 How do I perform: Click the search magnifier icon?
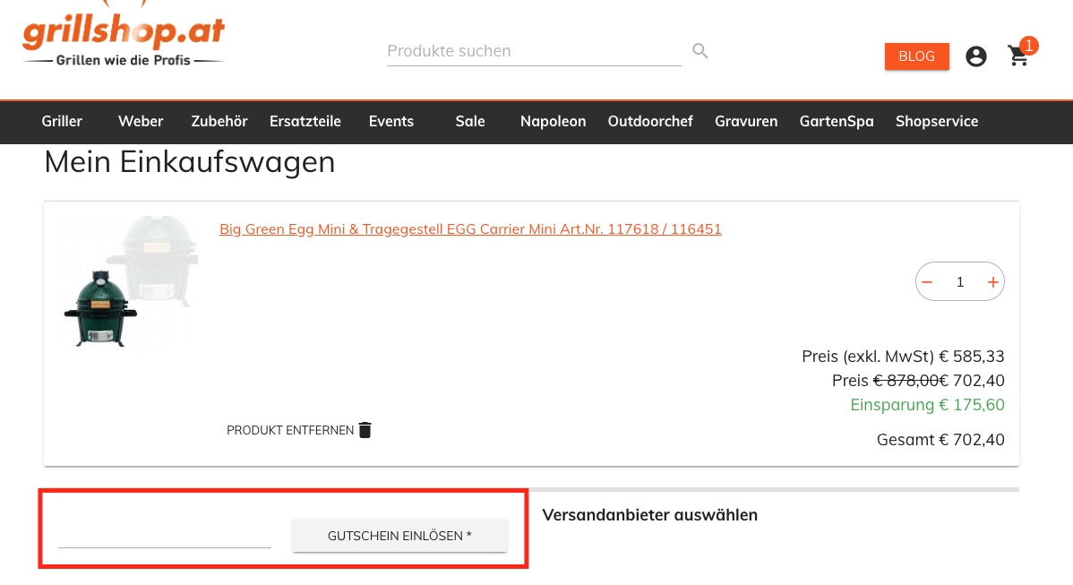[x=700, y=51]
